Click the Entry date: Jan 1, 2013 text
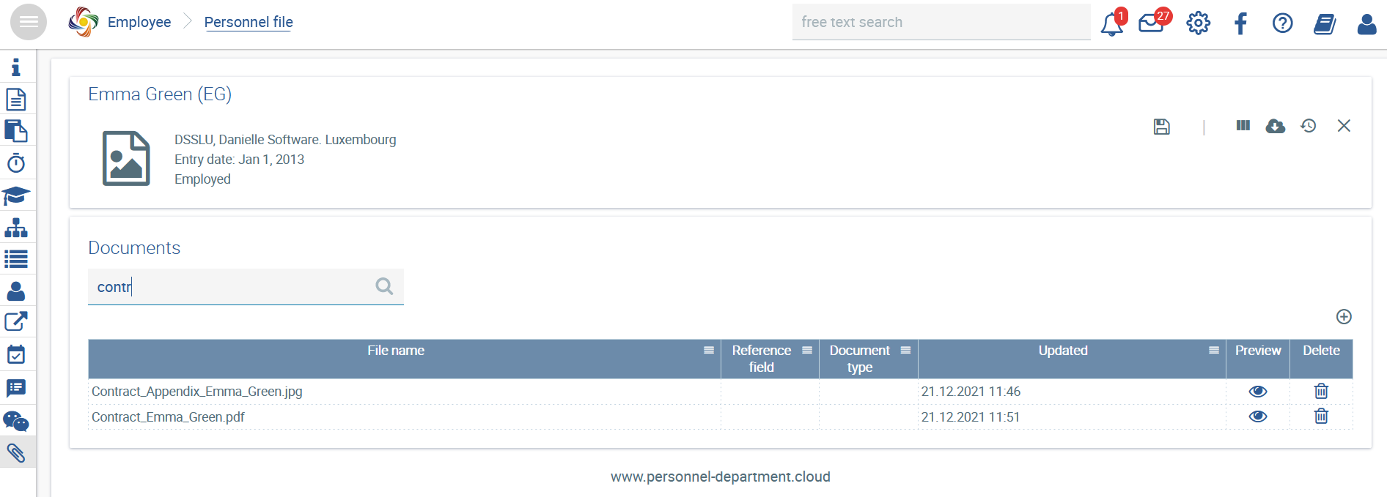Viewport: 1387px width, 497px height. [239, 160]
